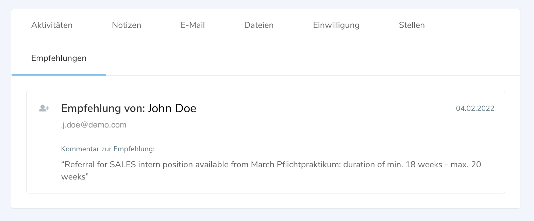Go to the E-Mail tab

tap(193, 25)
